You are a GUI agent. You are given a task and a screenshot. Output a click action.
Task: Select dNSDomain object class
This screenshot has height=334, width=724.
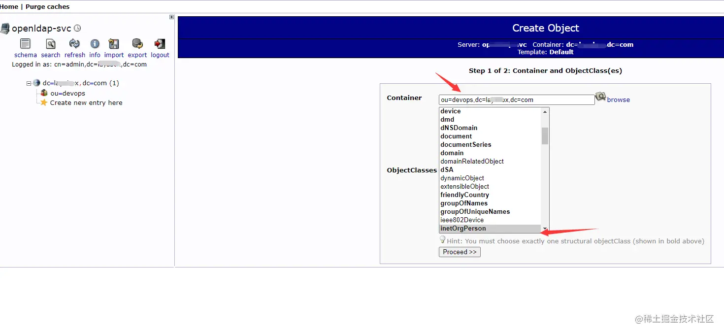click(490, 128)
